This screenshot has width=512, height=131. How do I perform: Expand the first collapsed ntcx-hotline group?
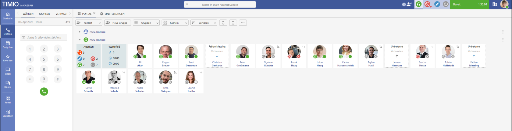click(x=80, y=32)
